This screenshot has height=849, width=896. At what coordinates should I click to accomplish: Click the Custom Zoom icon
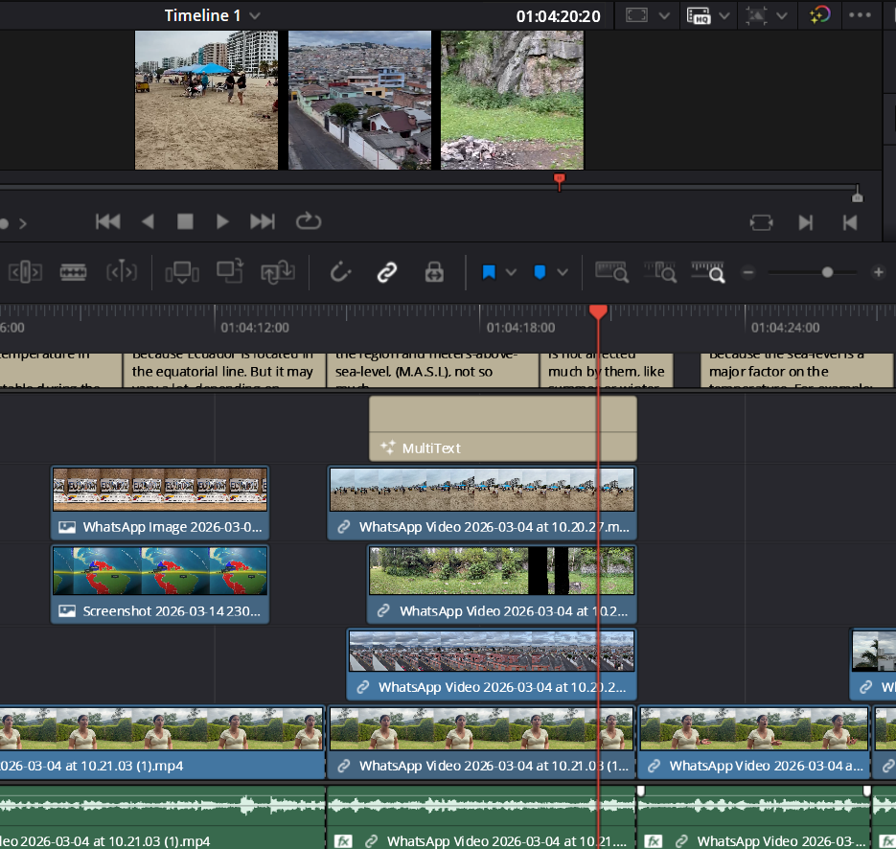click(709, 272)
